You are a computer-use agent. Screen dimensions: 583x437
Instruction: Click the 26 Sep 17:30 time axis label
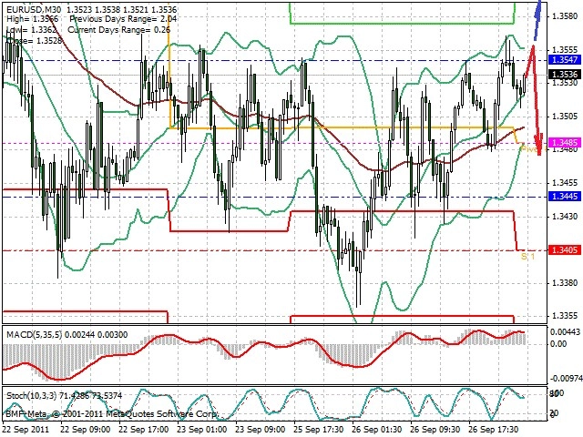pyautogui.click(x=494, y=429)
